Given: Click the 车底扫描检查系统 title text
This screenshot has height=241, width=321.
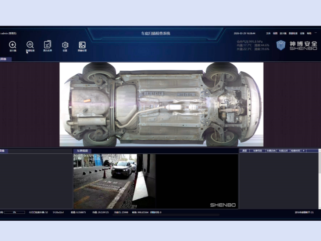Looking at the screenshot, I should pyautogui.click(x=156, y=33).
